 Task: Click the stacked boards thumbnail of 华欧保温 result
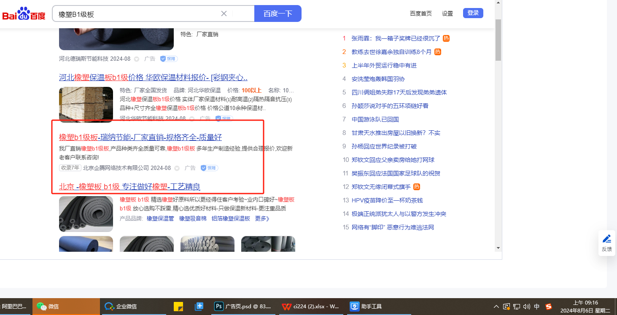(86, 105)
